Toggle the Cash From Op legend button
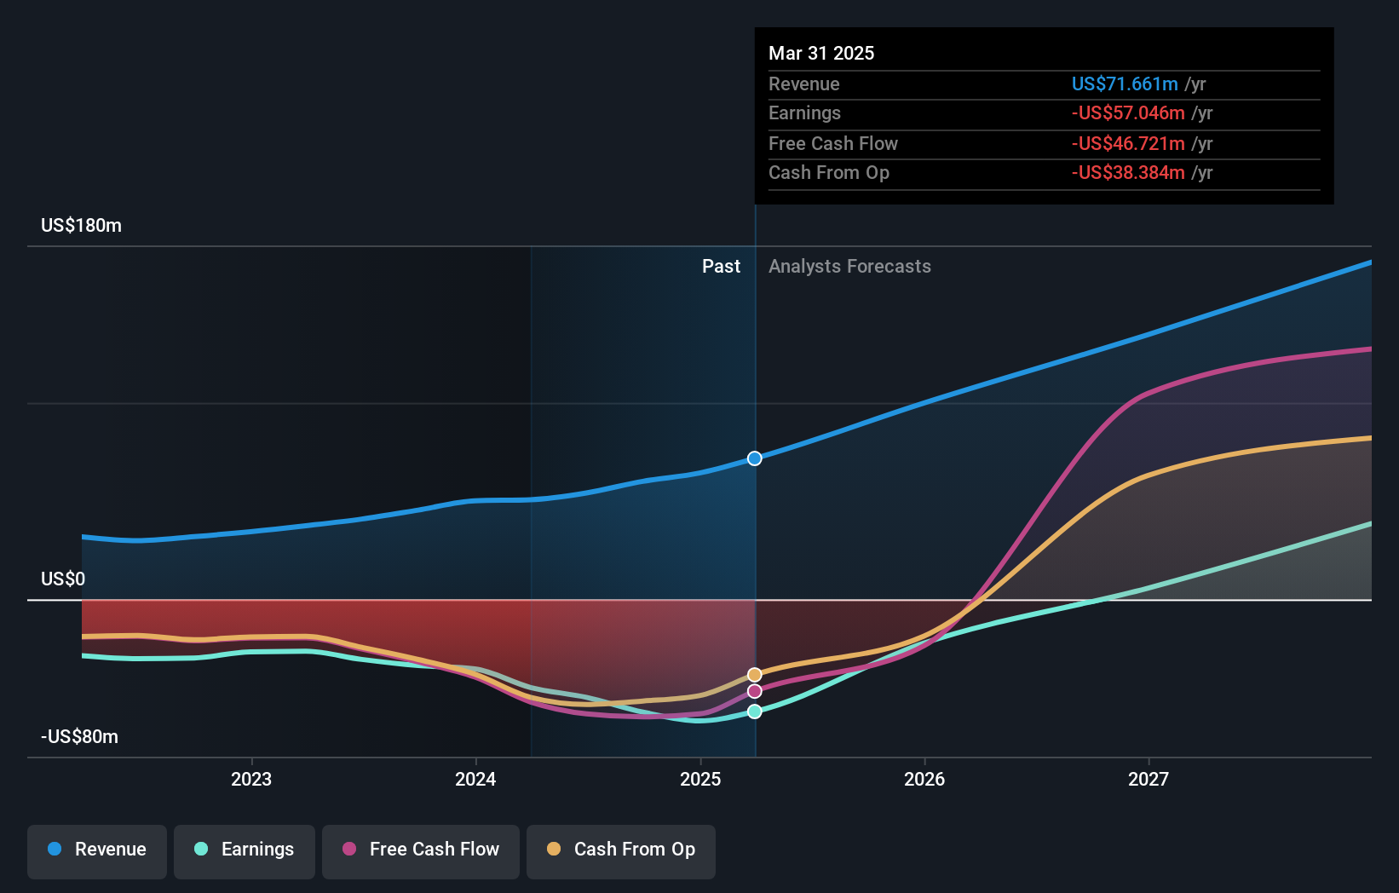 click(x=621, y=851)
